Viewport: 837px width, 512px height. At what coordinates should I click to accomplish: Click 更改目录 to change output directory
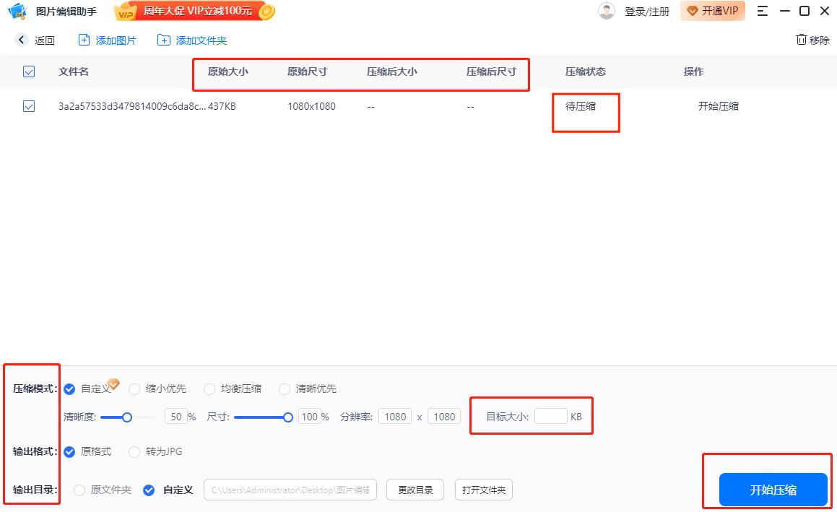coord(415,490)
